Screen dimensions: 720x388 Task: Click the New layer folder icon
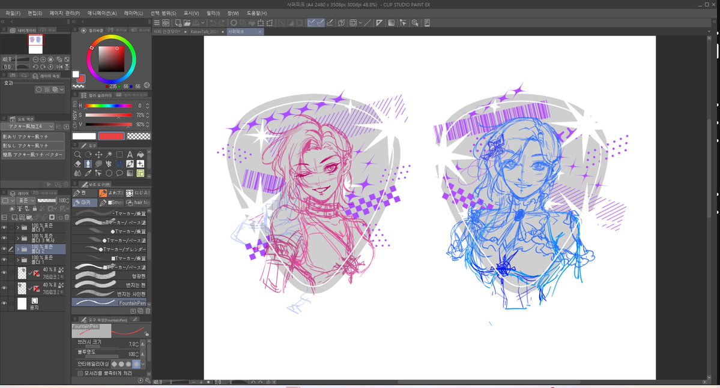coord(29,218)
